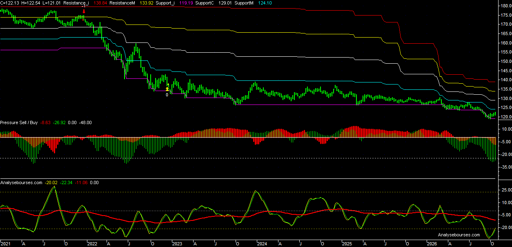The image size is (512, 247).
Task: Click the red sell arrow marker
Action: tap(84, 11)
